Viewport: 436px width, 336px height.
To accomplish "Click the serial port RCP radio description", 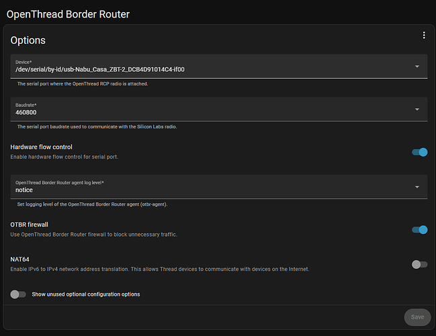I will (83, 84).
